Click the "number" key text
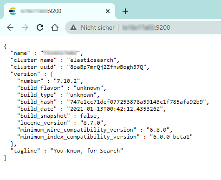 pos(30,81)
